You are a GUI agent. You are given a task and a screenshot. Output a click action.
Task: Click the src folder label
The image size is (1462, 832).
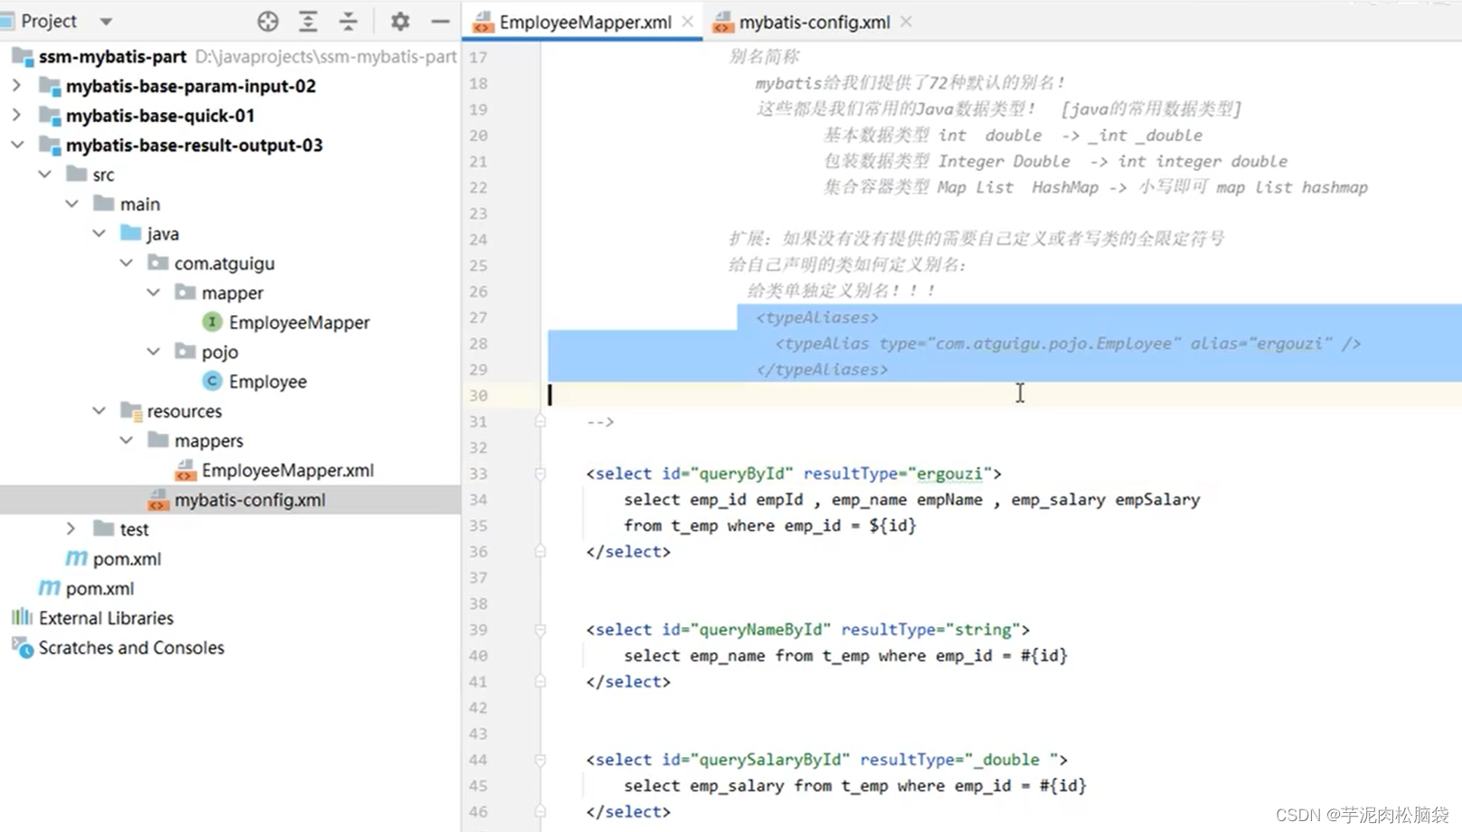[x=103, y=174]
